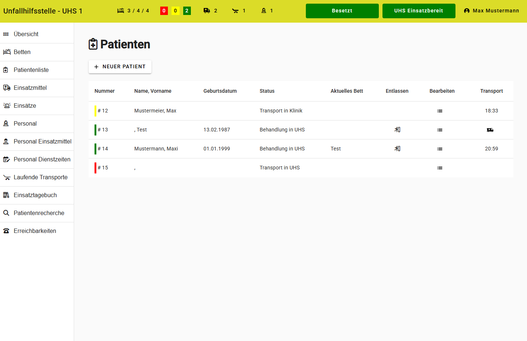The height and width of the screenshot is (341, 527).
Task: Click the Status column header
Action: [267, 91]
